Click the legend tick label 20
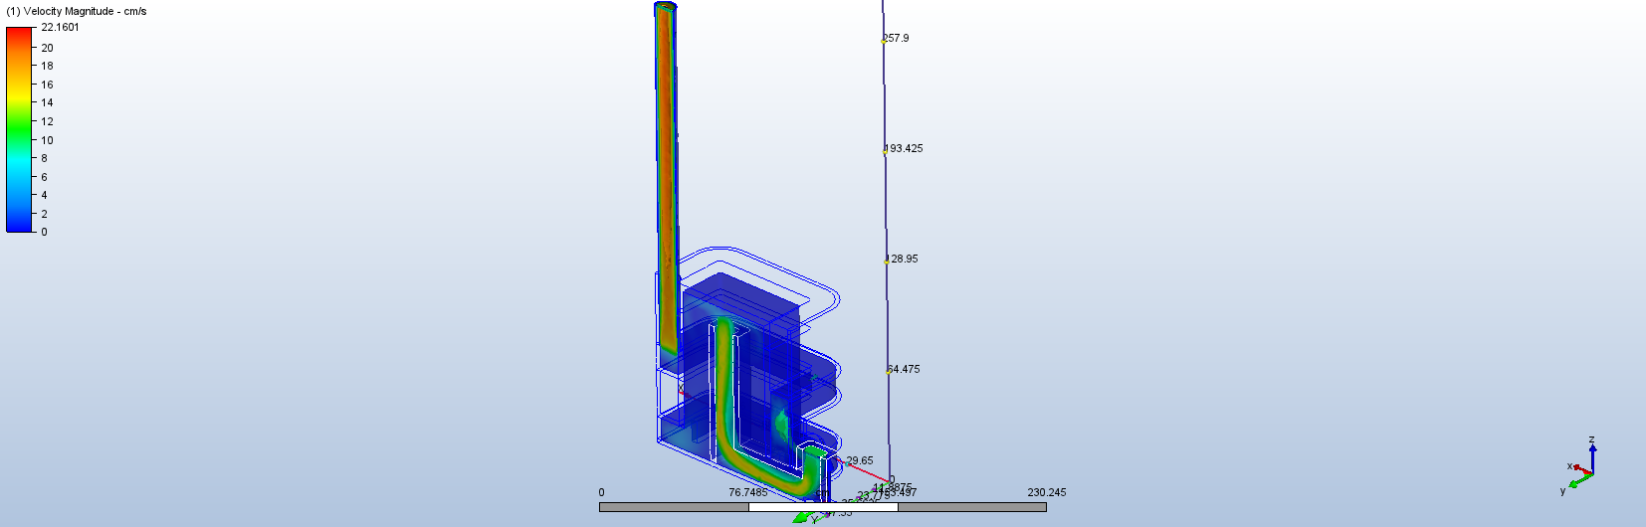Viewport: 1646px width, 527px height. click(x=47, y=48)
